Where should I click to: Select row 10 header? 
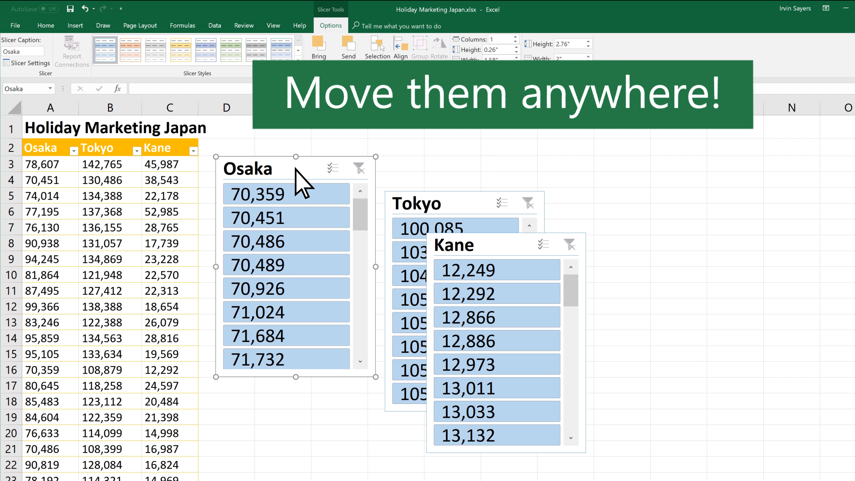pos(11,275)
